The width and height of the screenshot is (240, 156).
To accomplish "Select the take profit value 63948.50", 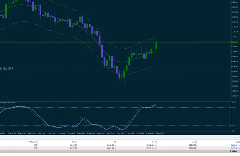I will click(x=150, y=145).
